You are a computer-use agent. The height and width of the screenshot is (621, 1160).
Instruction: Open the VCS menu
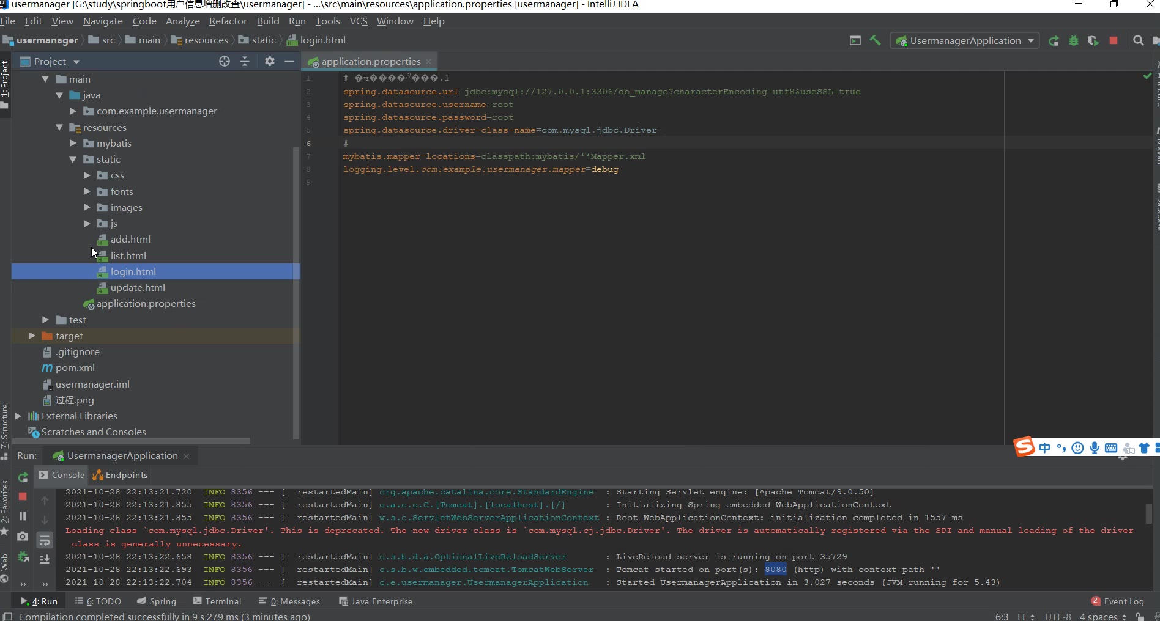[359, 21]
